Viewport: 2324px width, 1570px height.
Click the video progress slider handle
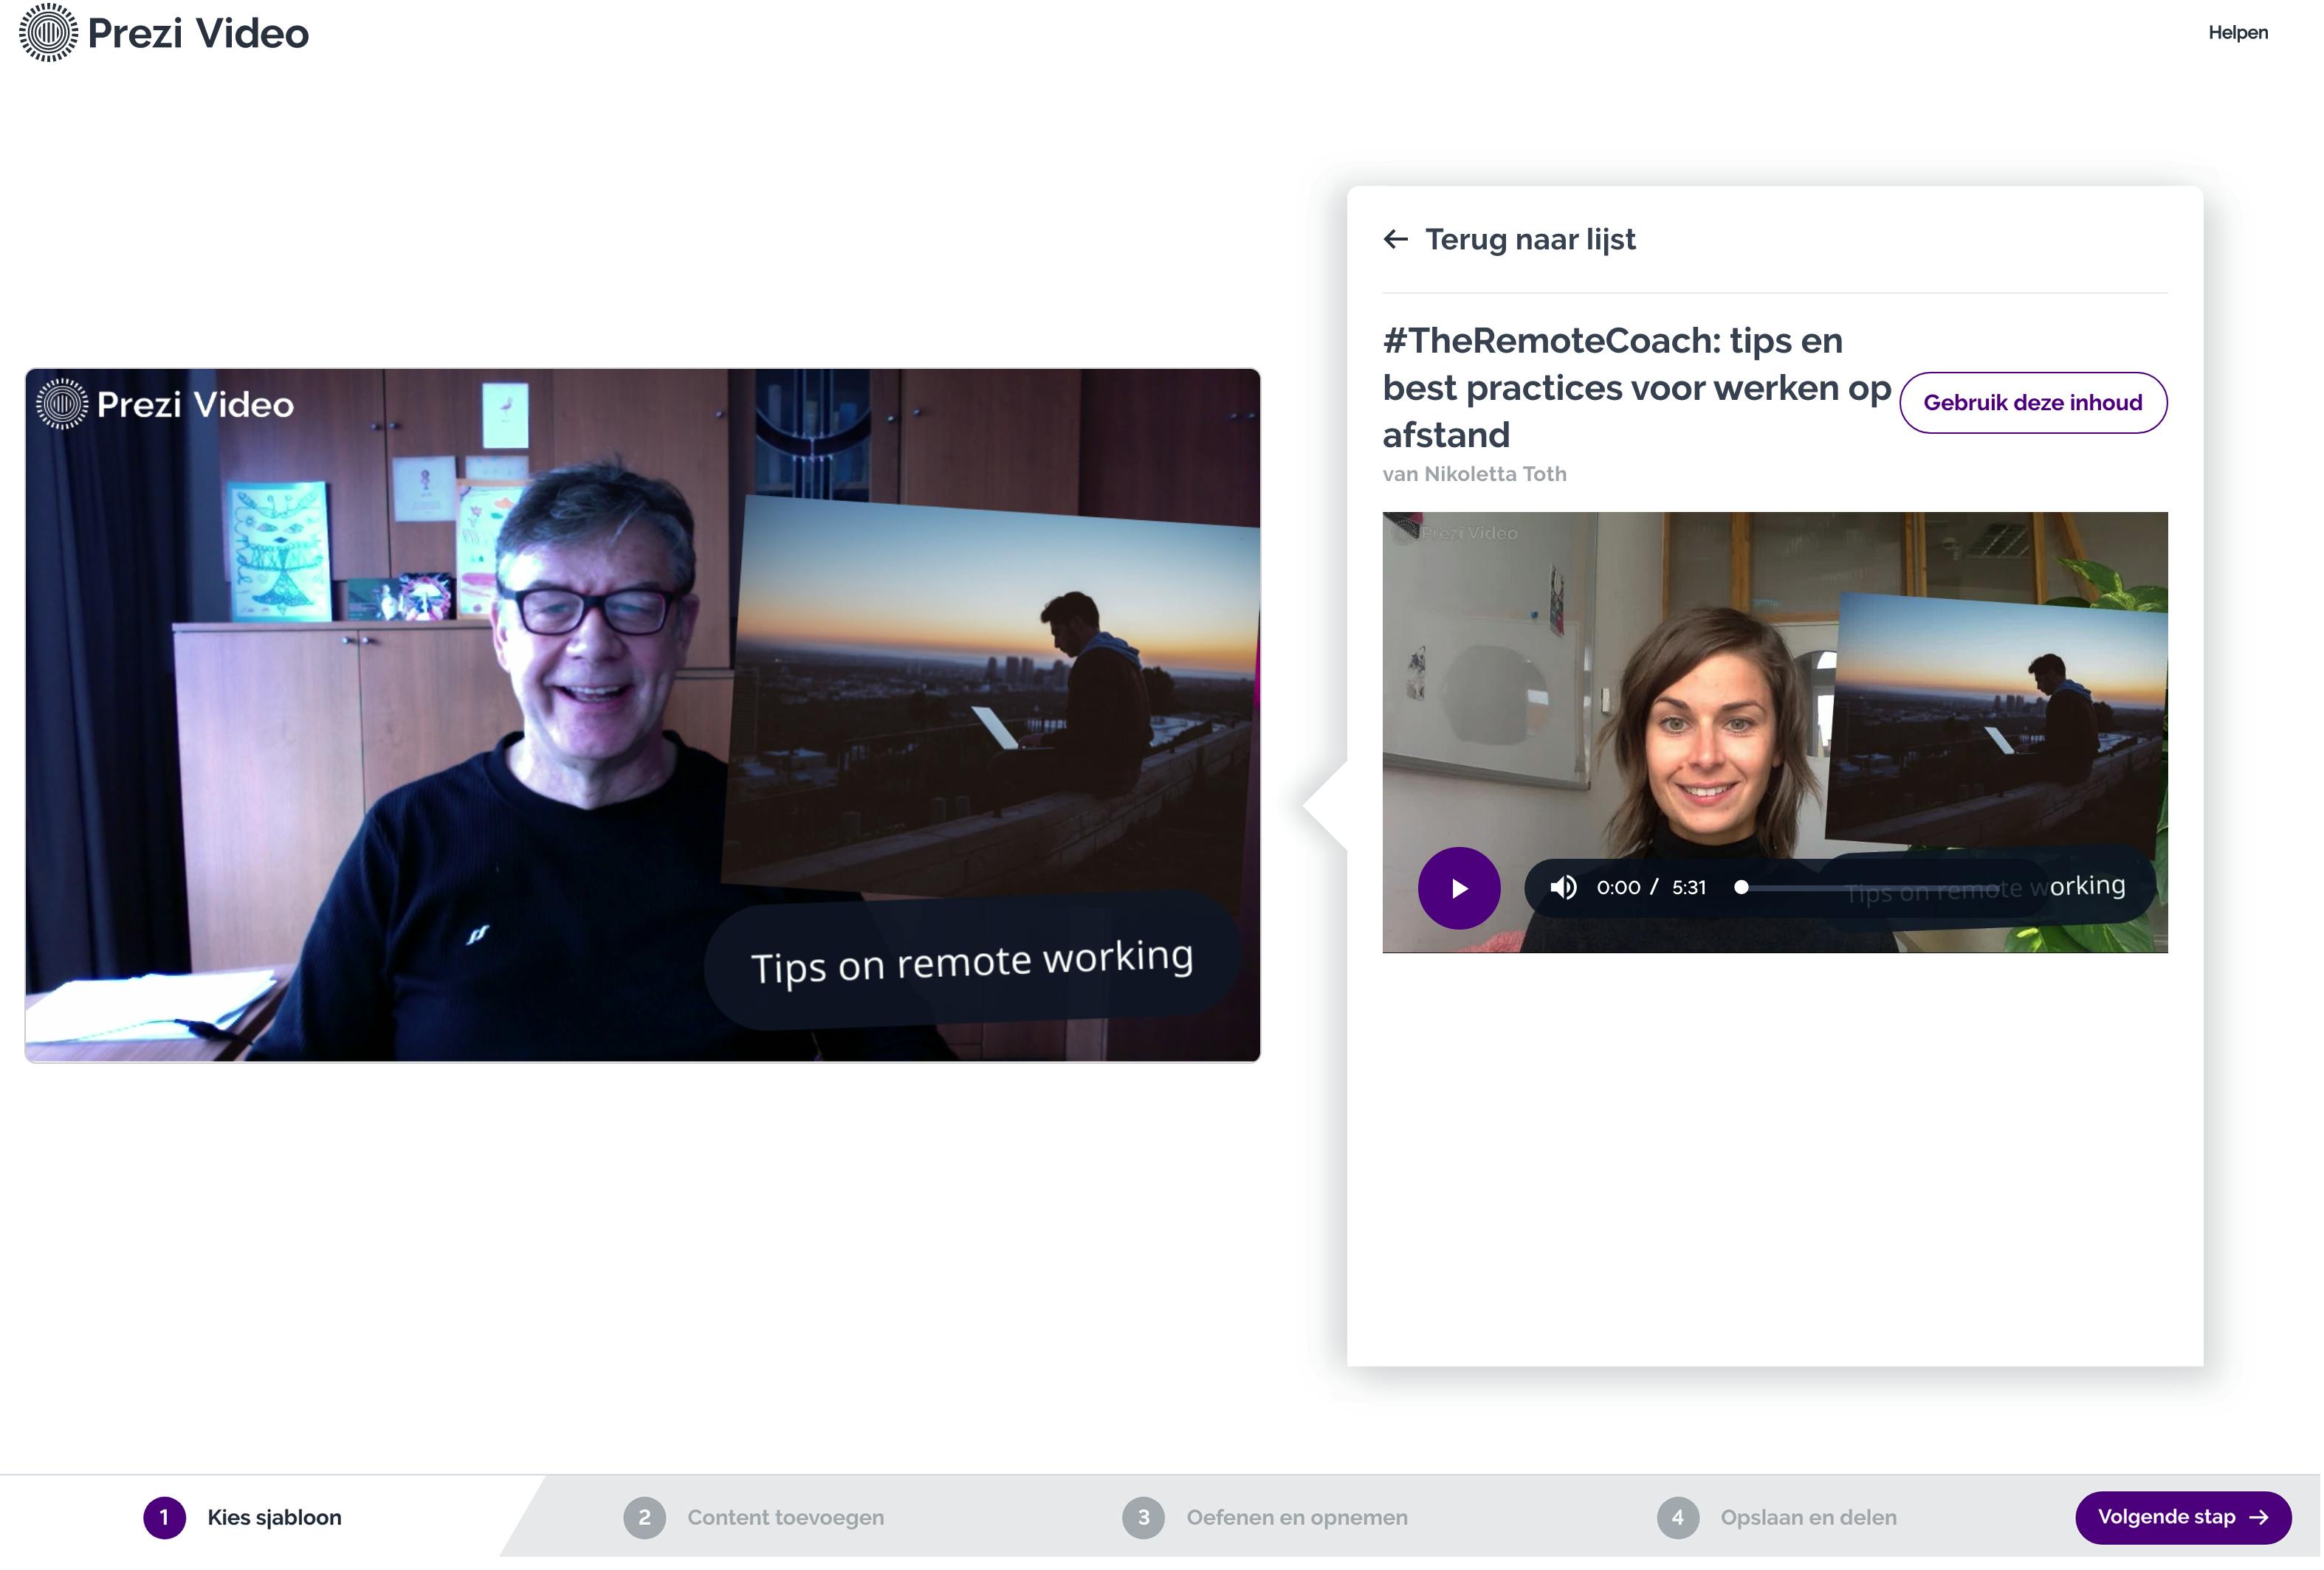click(x=1741, y=888)
